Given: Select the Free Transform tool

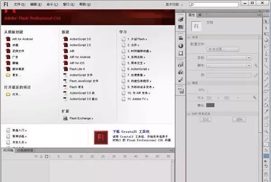Looking at the screenshot, I should click(266, 34).
